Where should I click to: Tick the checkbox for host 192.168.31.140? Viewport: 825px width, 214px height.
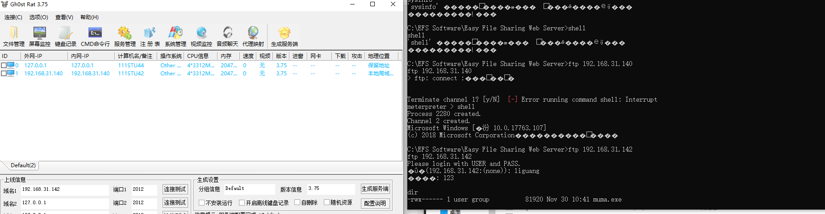click(x=4, y=73)
